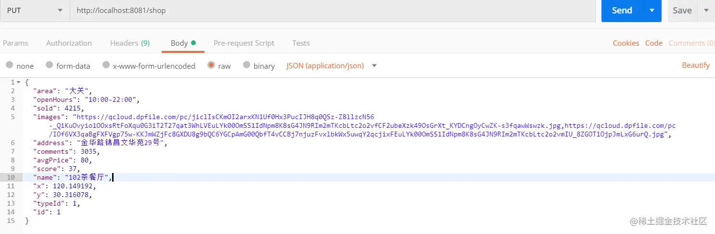Save the request
Viewport: 715px width, 234px height.
tap(682, 11)
